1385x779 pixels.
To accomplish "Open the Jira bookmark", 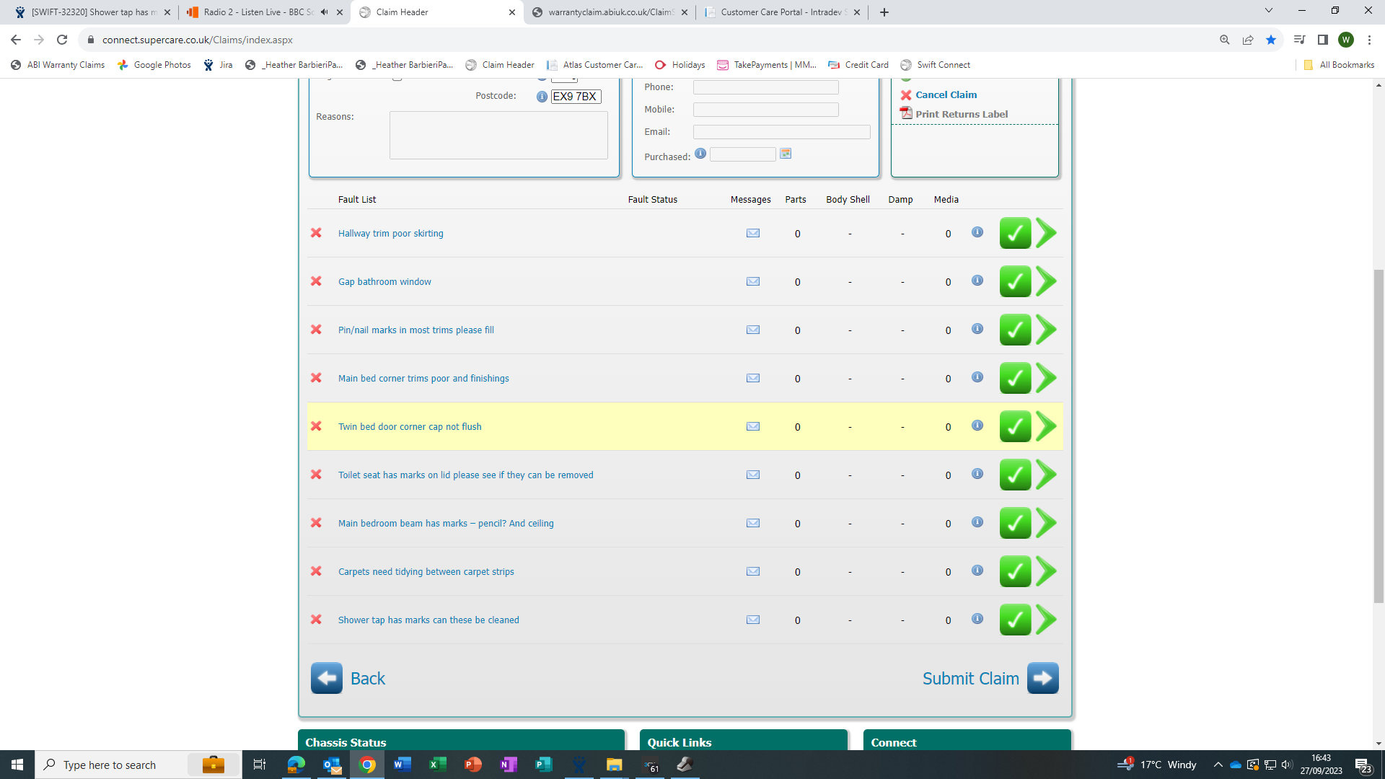I will (219, 65).
